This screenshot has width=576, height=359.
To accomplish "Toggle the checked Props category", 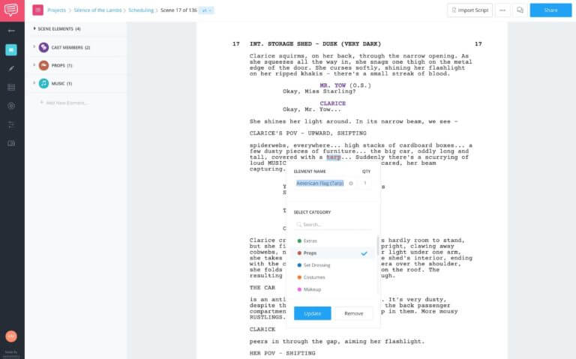I will click(331, 253).
